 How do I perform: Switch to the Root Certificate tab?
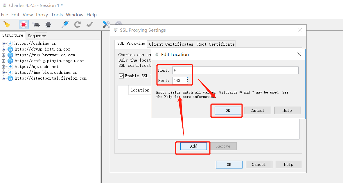click(216, 44)
